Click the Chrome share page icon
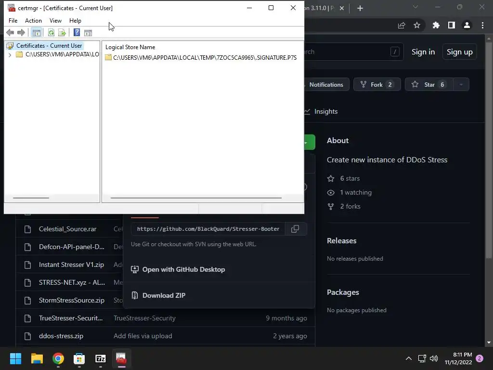The width and height of the screenshot is (493, 370). point(402,26)
